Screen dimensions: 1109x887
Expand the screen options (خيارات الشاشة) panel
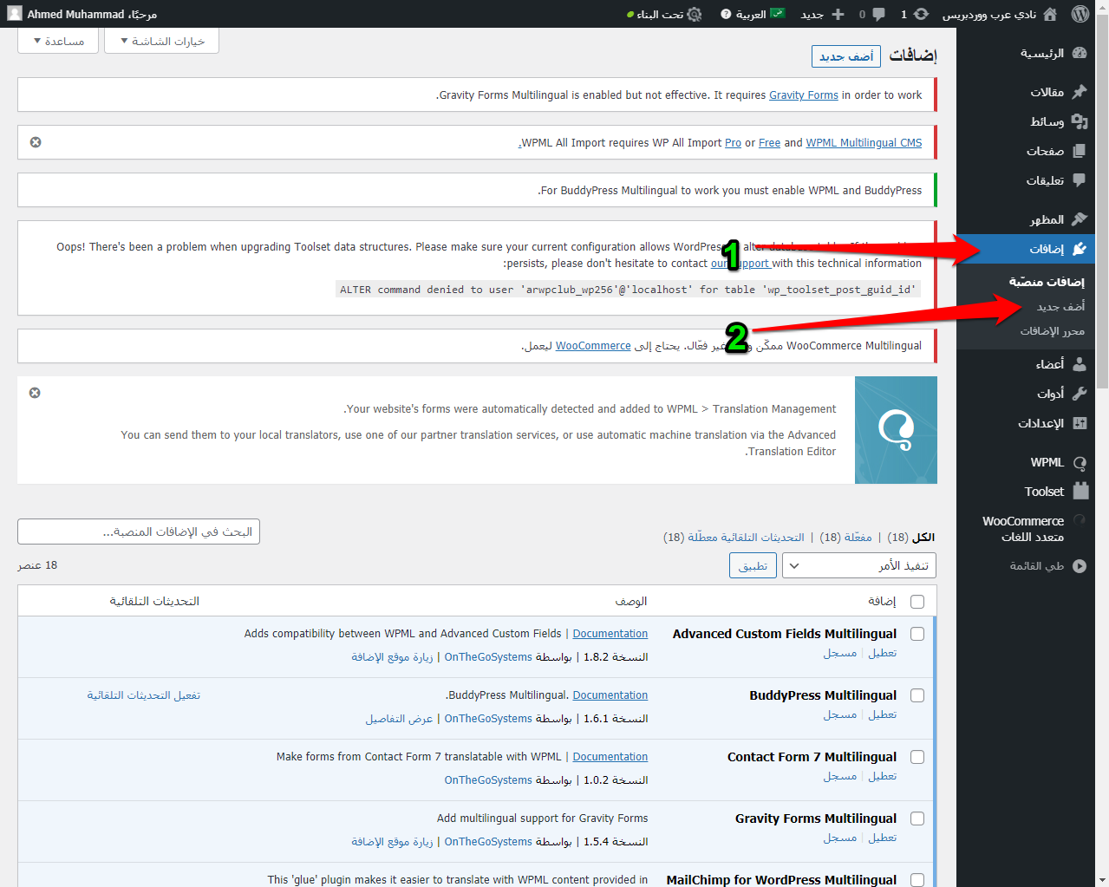point(162,41)
